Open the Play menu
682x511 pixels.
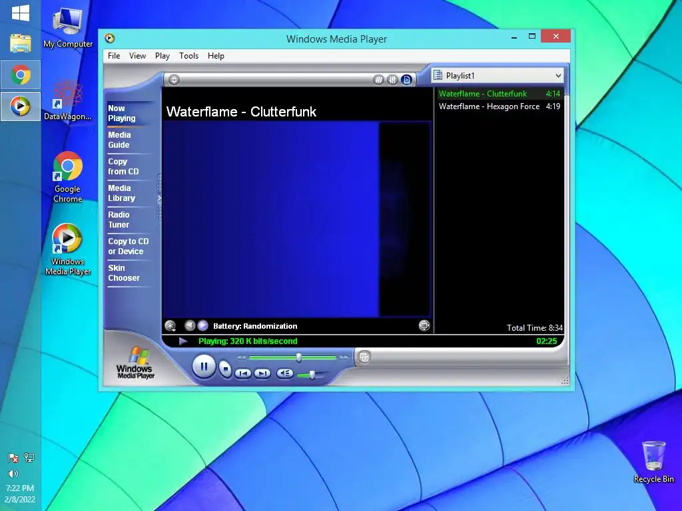click(x=163, y=56)
